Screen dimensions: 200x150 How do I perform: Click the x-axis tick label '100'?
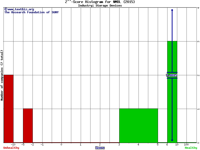(186, 144)
